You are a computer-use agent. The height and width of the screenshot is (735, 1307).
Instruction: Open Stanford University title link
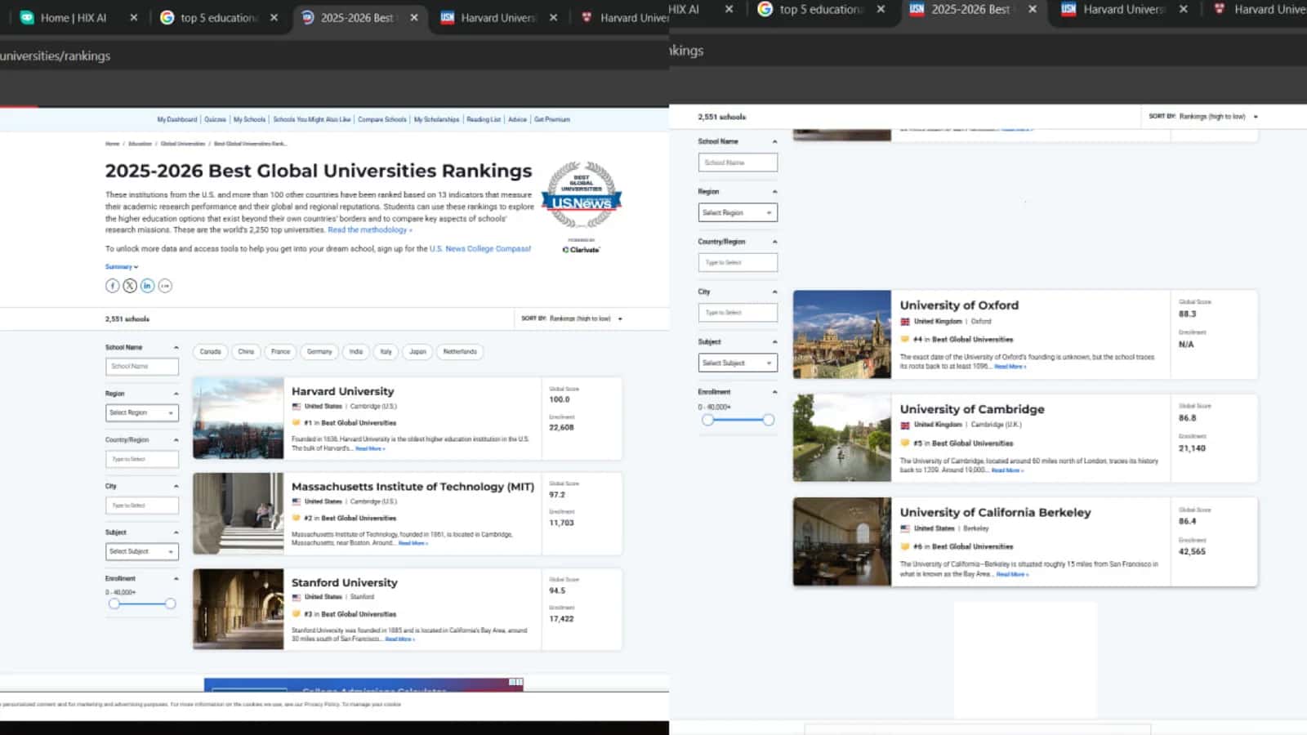click(x=345, y=582)
